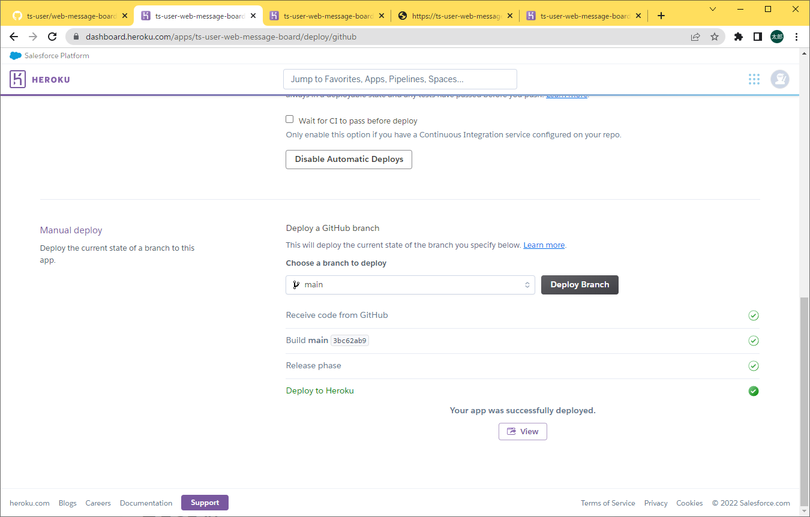Viewport: 810px width, 517px height.
Task: Click Disable Automatic Deploys button
Action: tap(349, 160)
